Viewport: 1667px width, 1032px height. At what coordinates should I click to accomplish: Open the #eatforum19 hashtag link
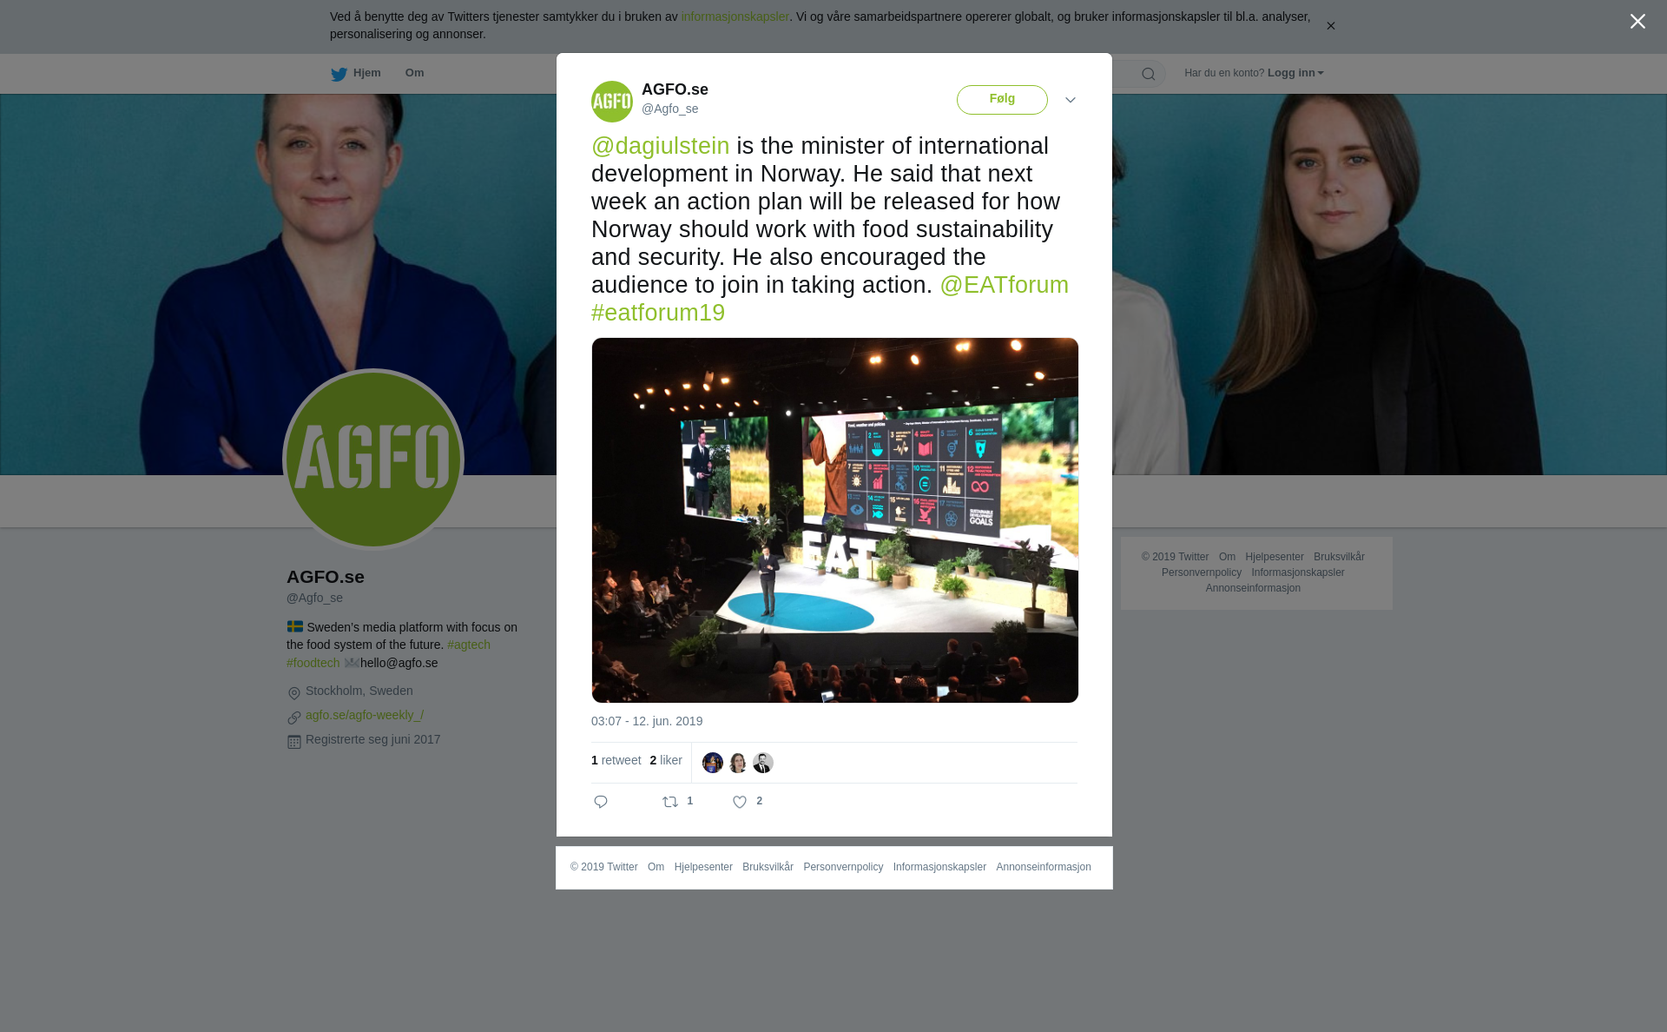point(658,313)
